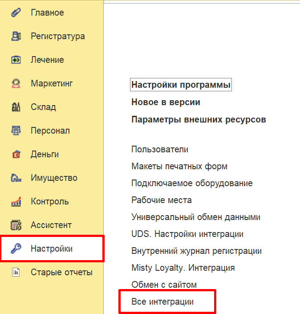Go to the Лечение section
Viewport: 300px width, 314px height.
[47, 60]
